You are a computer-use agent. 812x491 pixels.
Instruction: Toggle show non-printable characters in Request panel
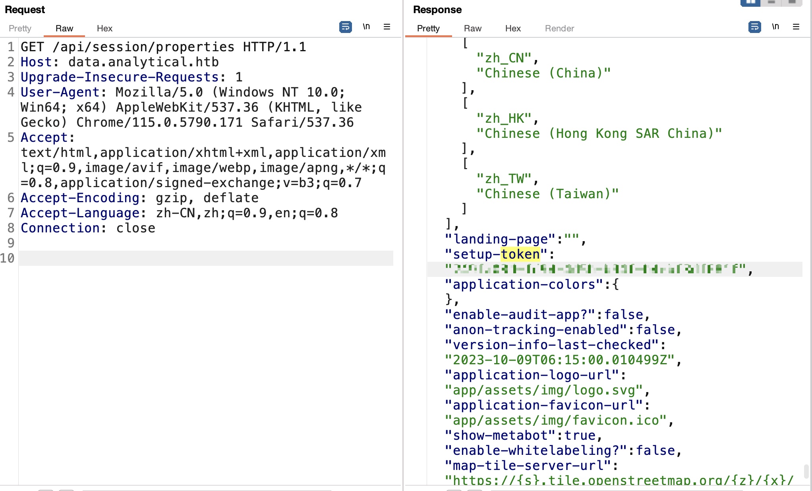click(x=366, y=27)
